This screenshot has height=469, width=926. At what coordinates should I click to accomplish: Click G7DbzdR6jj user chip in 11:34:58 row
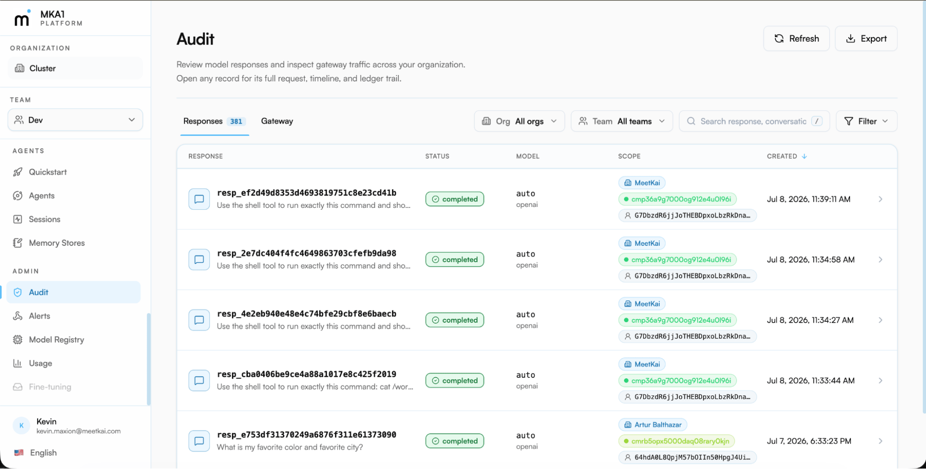coord(687,276)
